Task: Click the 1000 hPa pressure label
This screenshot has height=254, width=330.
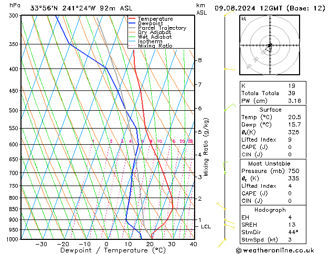Action: pos(13,239)
